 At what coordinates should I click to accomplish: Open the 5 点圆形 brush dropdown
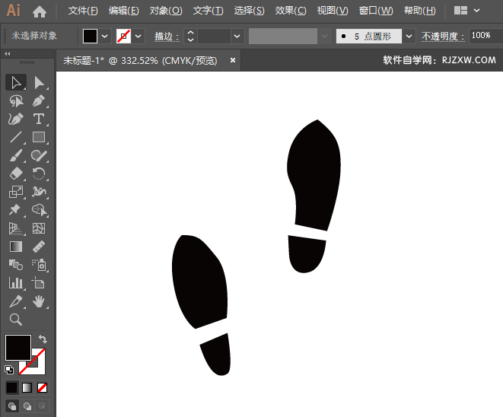click(x=409, y=36)
